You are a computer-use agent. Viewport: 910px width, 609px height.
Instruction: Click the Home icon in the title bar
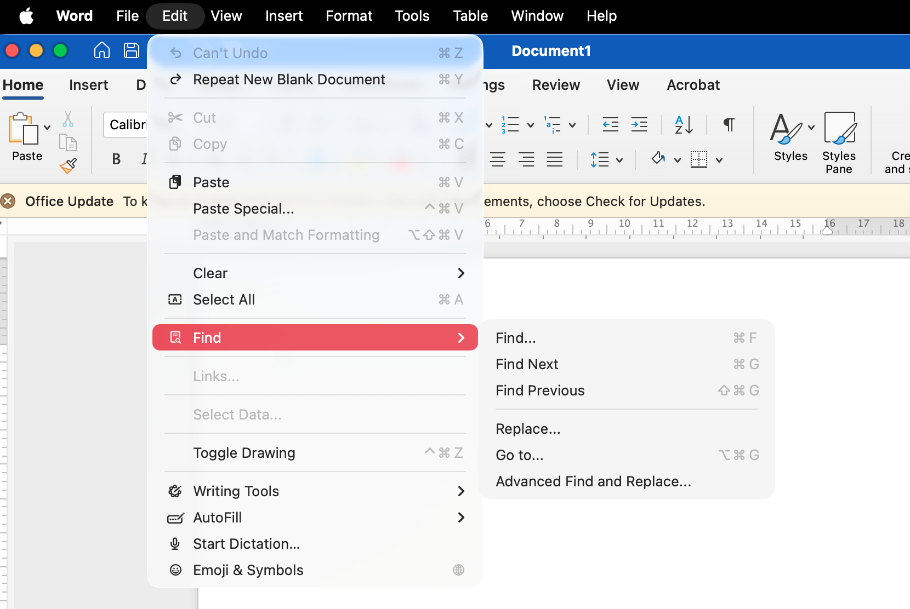pos(101,50)
